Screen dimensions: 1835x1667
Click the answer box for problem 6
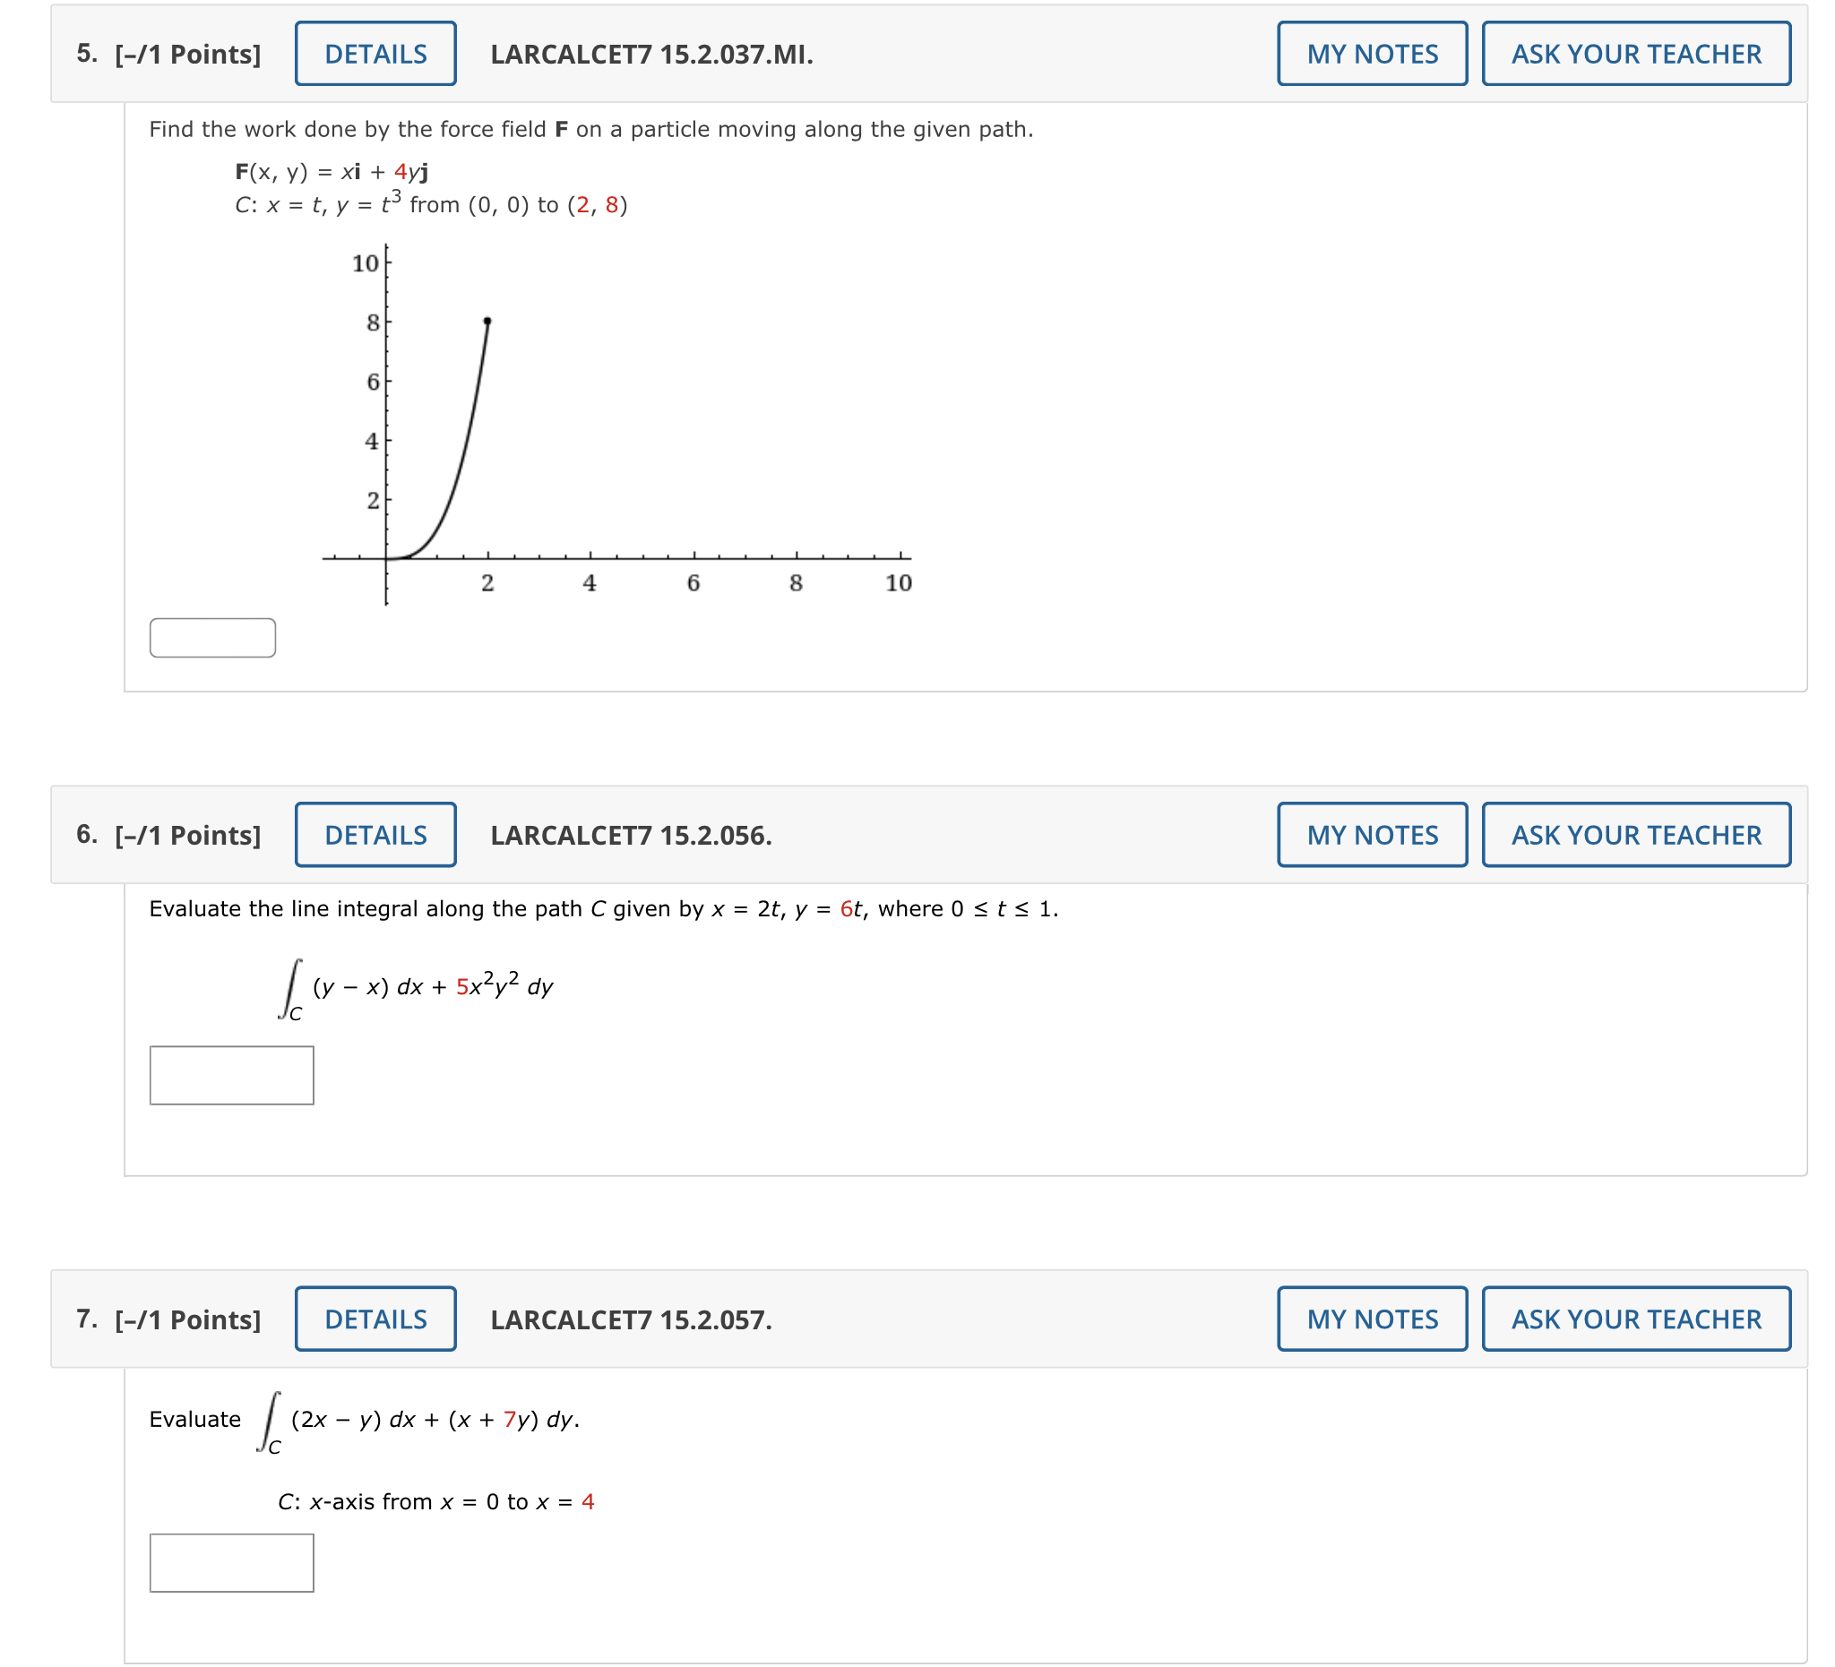(233, 1077)
